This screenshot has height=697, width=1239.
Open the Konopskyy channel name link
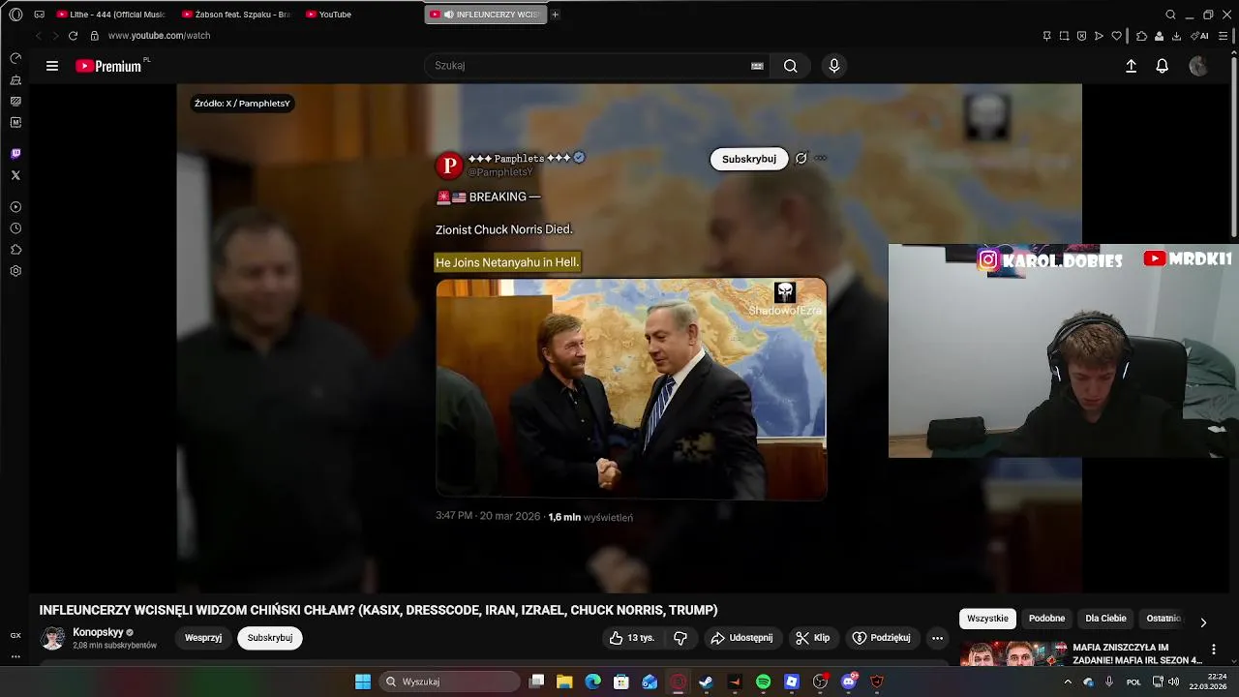98,632
